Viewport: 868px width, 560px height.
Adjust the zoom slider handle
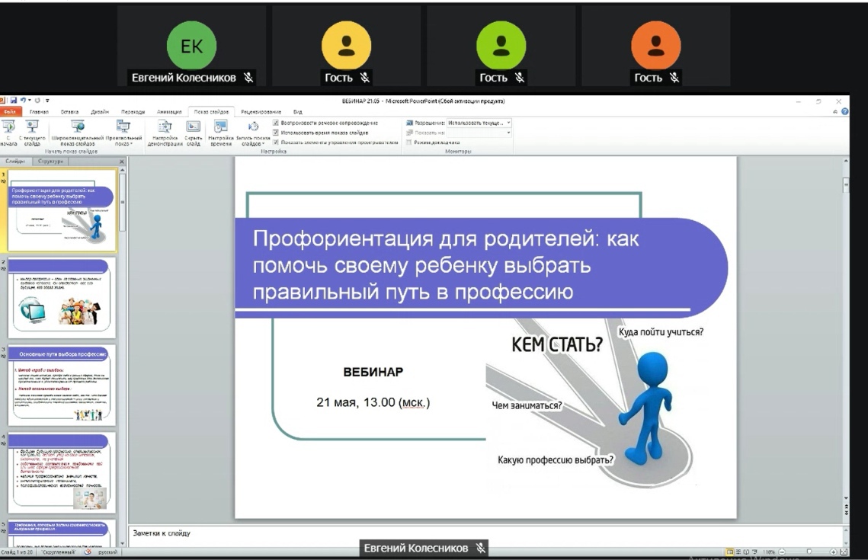pos(809,552)
